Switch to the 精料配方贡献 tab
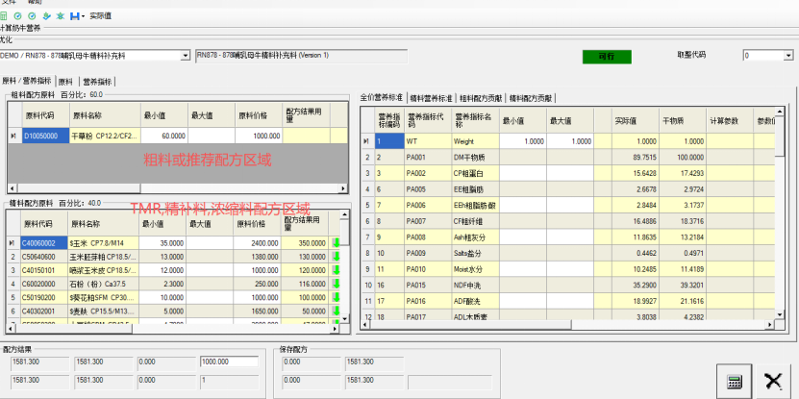This screenshot has width=799, height=399. pos(531,97)
